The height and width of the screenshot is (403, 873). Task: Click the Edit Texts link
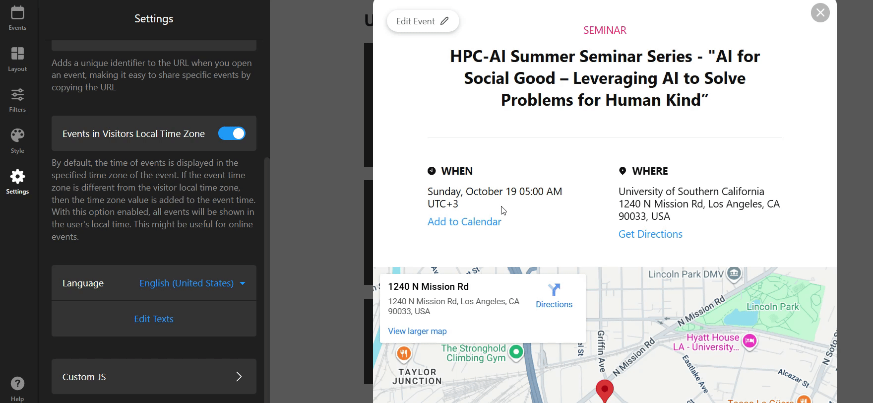tap(154, 319)
